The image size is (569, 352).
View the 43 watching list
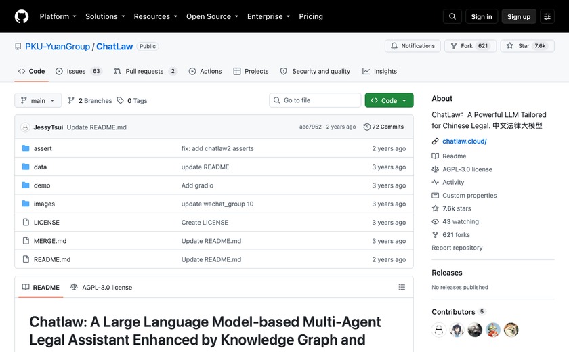point(461,221)
